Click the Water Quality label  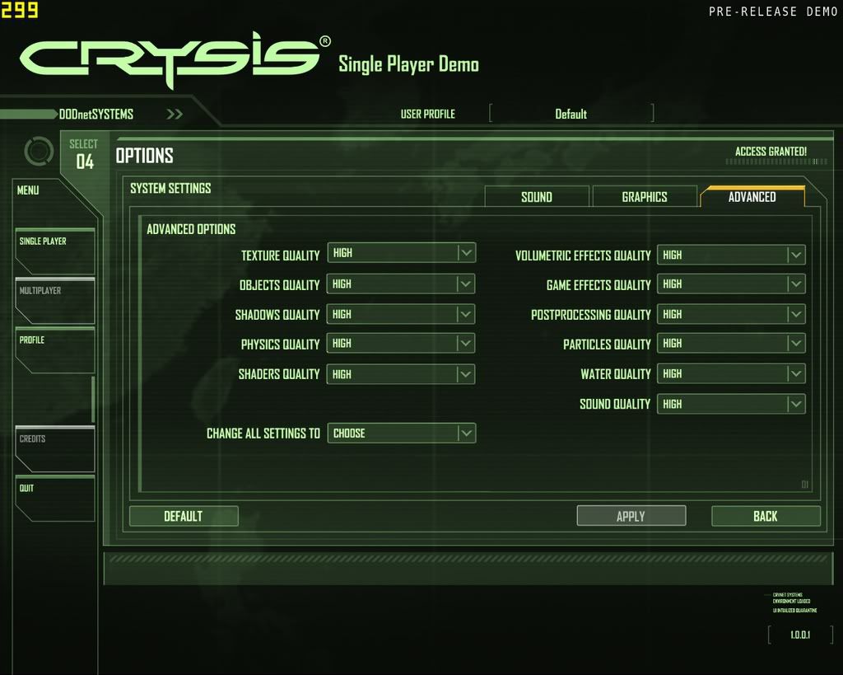point(616,374)
